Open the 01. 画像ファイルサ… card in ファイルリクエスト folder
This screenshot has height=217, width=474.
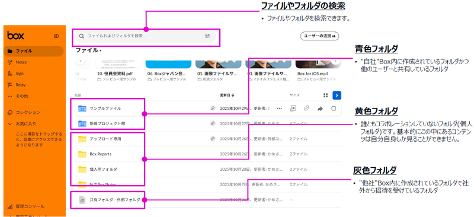click(x=268, y=71)
